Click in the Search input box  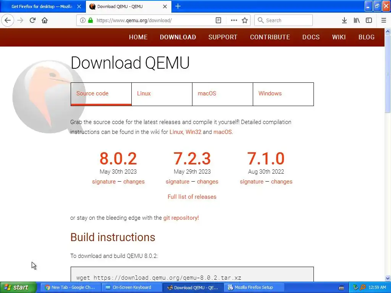pos(284,20)
